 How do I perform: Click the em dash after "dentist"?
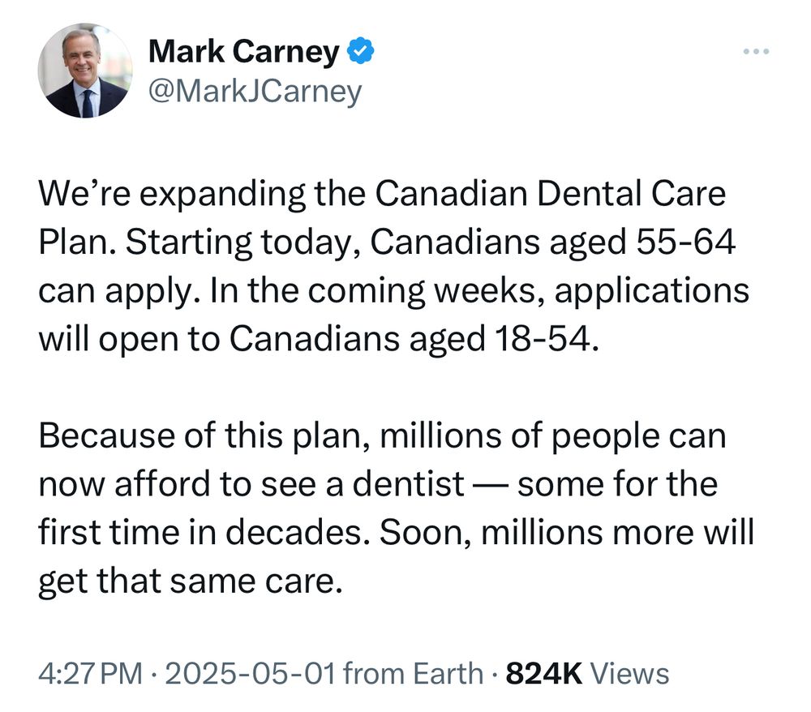point(491,486)
